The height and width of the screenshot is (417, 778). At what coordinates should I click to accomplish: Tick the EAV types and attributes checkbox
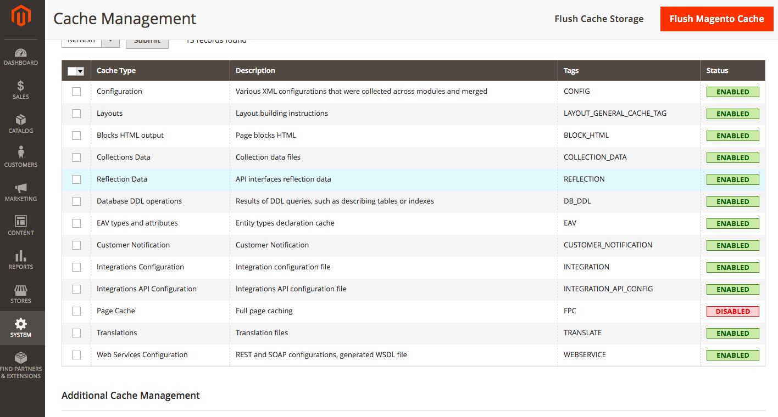[x=76, y=223]
